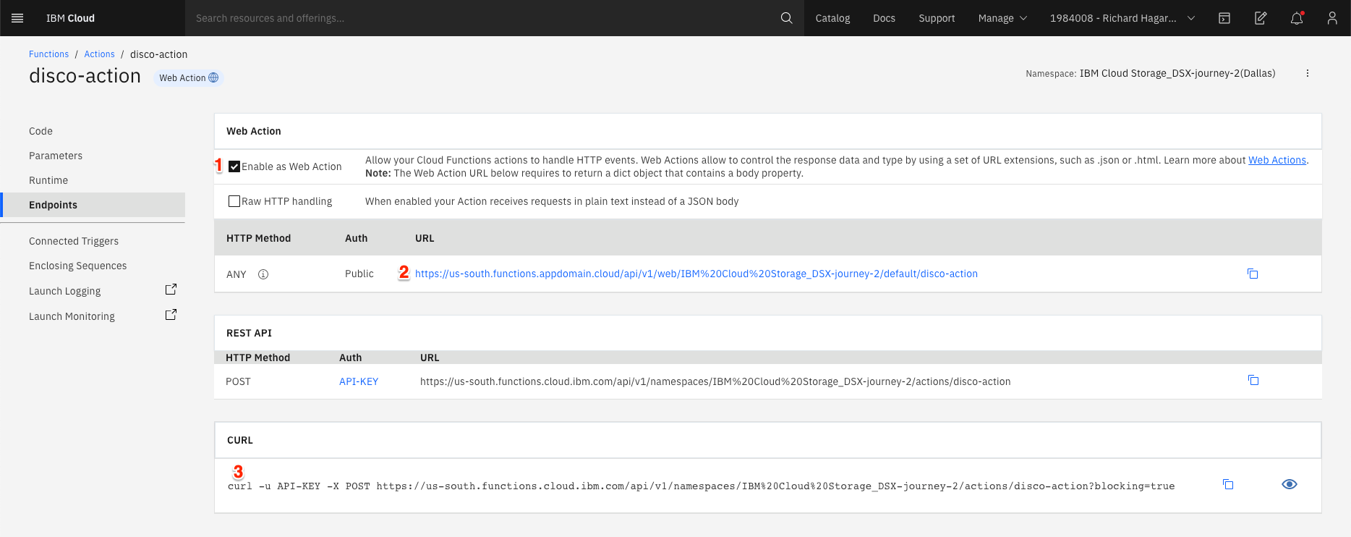The image size is (1351, 537).
Task: Click Launch Monitoring link
Action: [72, 316]
